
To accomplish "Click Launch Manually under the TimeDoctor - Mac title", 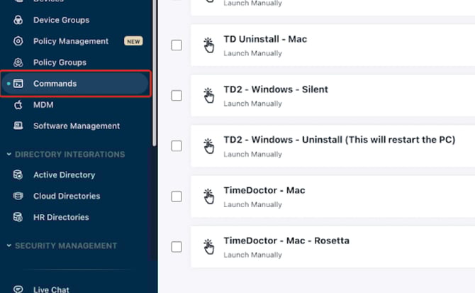I will click(x=252, y=204).
